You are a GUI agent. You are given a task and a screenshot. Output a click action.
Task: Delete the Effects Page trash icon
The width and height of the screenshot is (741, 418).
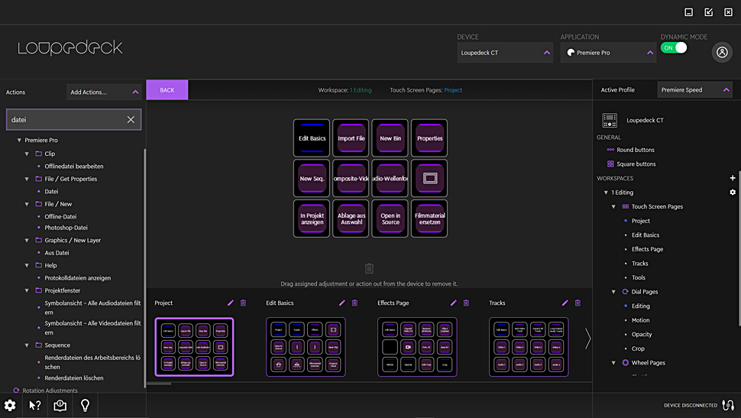click(x=466, y=303)
